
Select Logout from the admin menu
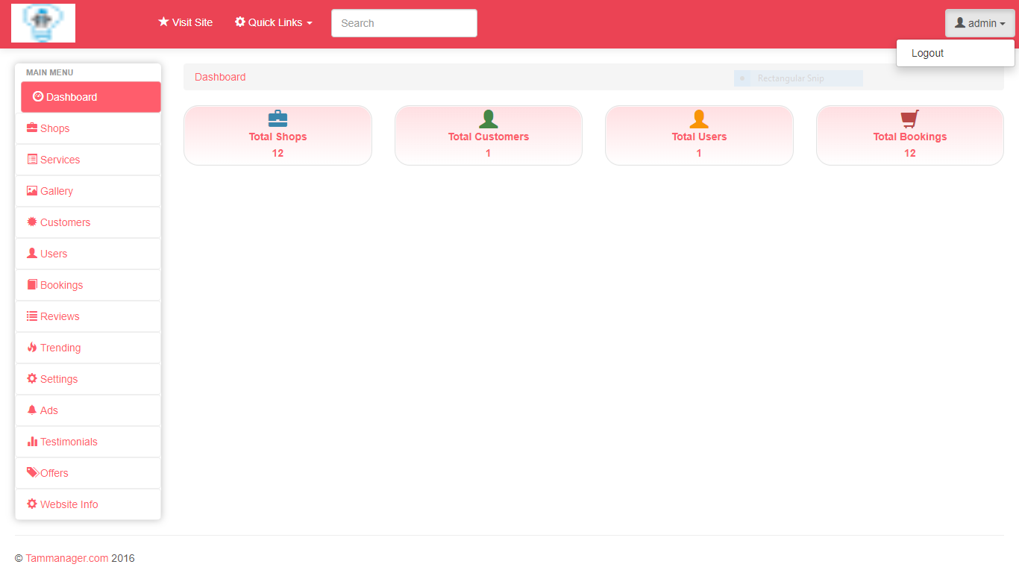click(x=927, y=53)
